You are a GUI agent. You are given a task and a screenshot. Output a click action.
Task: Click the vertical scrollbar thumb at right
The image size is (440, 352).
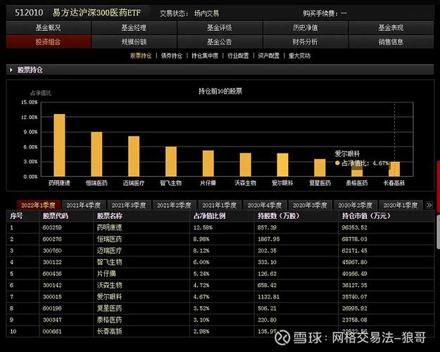pos(439,232)
